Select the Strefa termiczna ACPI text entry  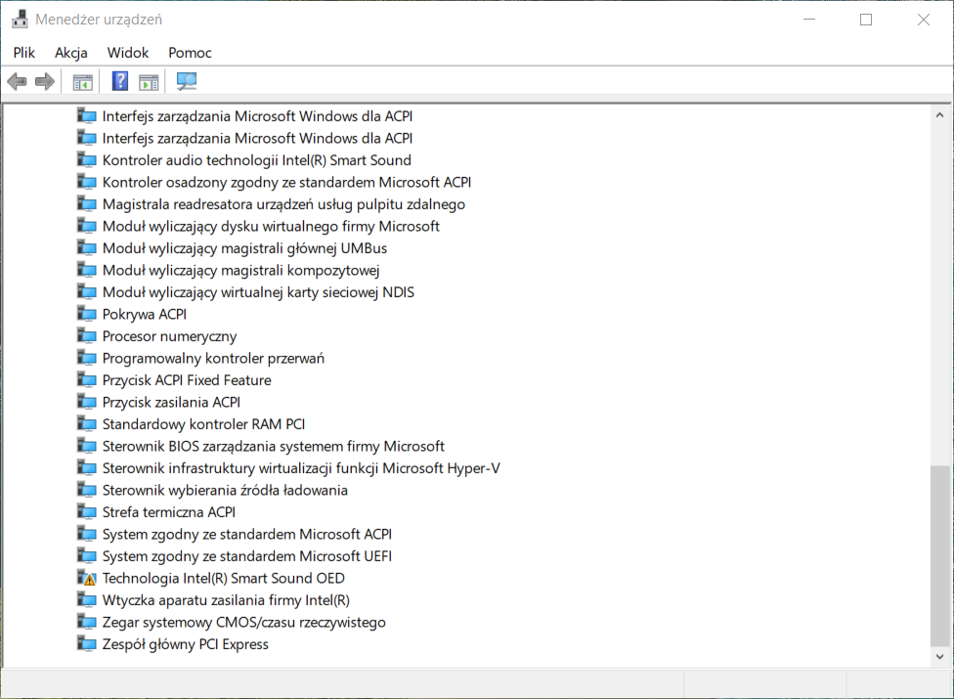coord(168,512)
